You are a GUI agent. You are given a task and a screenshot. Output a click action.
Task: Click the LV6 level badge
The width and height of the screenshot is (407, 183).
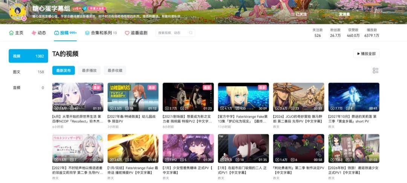(77, 9)
